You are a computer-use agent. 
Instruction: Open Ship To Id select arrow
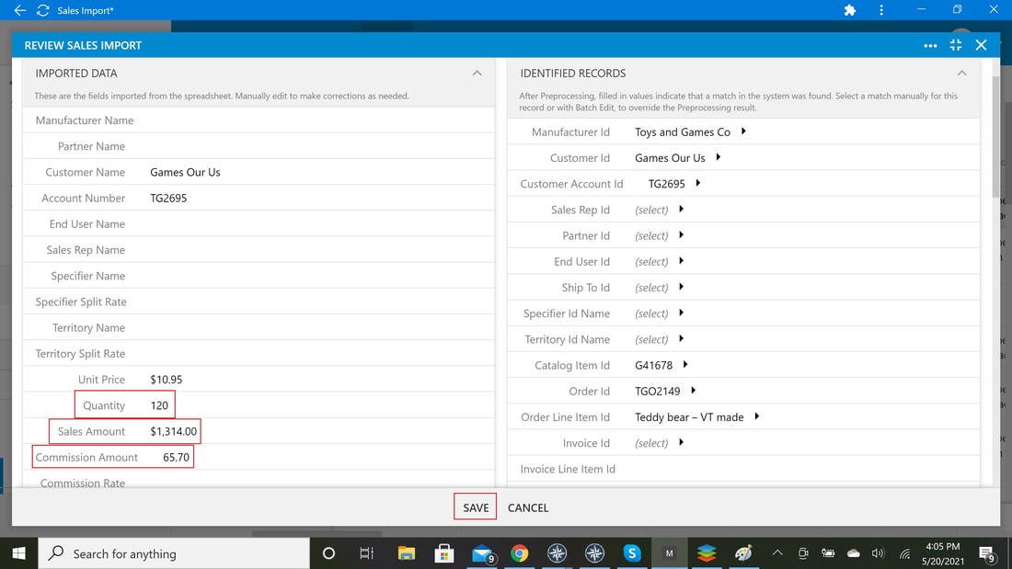click(x=681, y=287)
